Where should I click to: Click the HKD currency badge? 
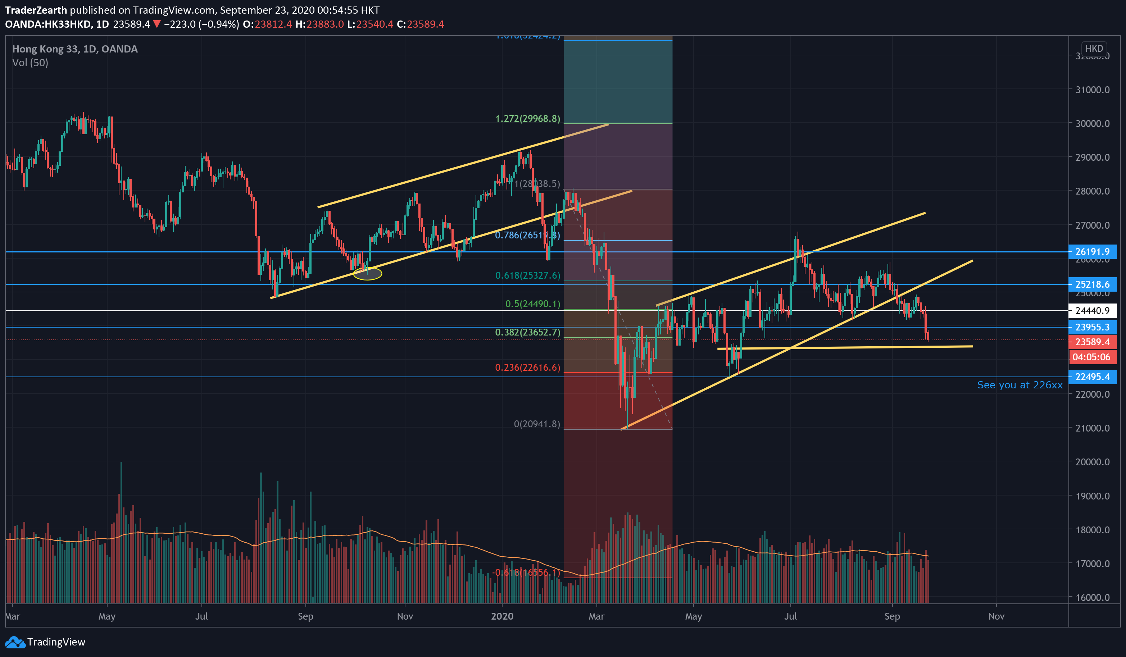click(x=1094, y=48)
